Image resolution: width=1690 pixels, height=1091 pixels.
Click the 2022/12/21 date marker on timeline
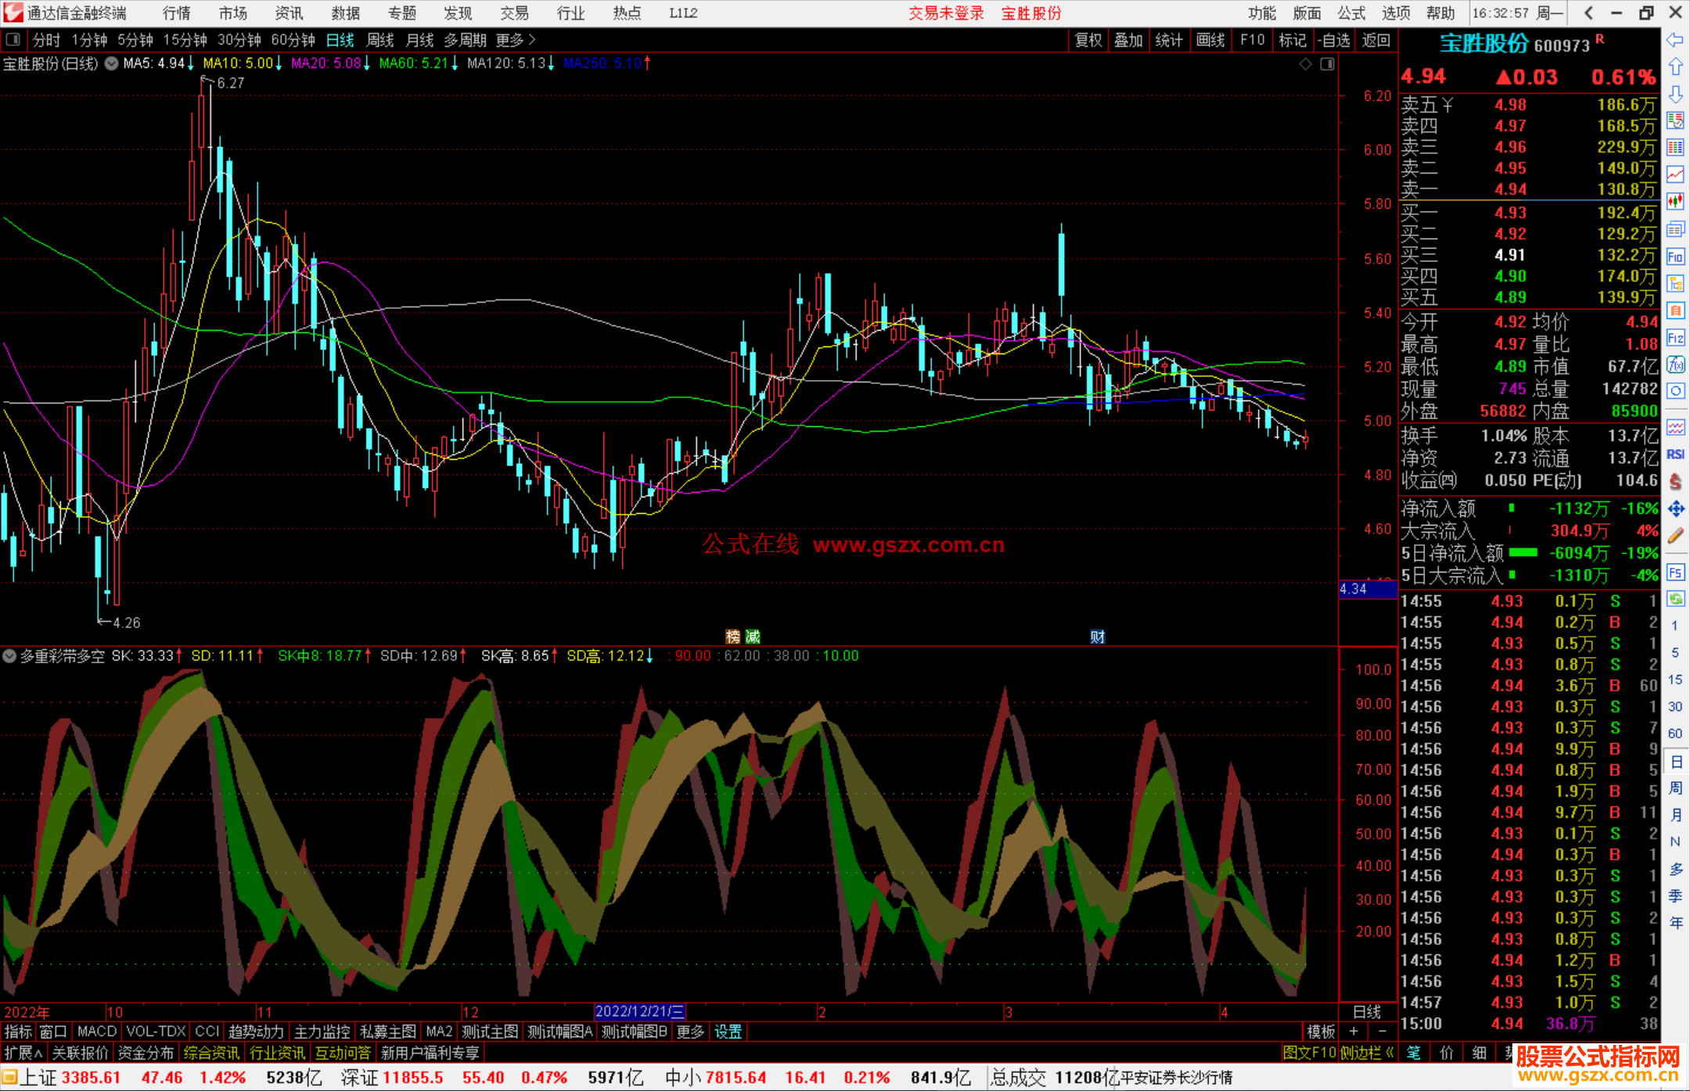(639, 1012)
